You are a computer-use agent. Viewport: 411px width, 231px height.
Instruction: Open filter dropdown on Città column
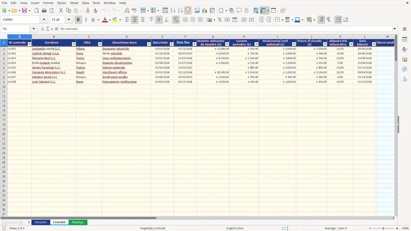pos(100,44)
